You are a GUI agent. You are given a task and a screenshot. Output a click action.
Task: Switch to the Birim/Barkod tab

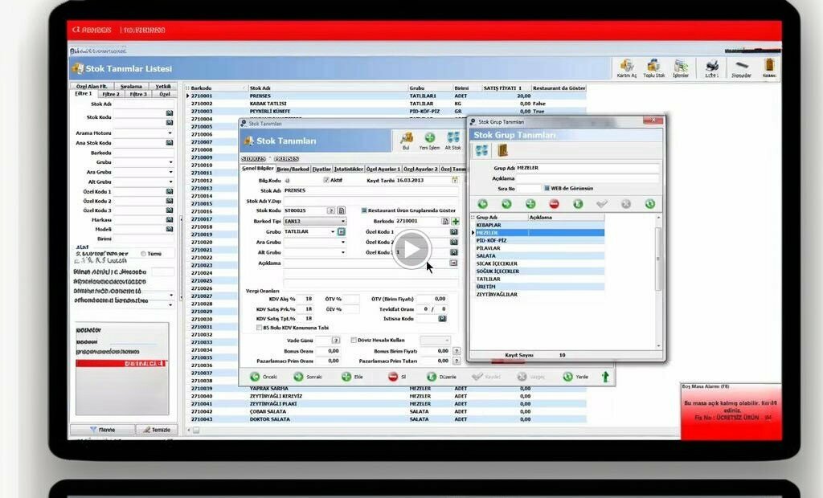click(x=293, y=169)
